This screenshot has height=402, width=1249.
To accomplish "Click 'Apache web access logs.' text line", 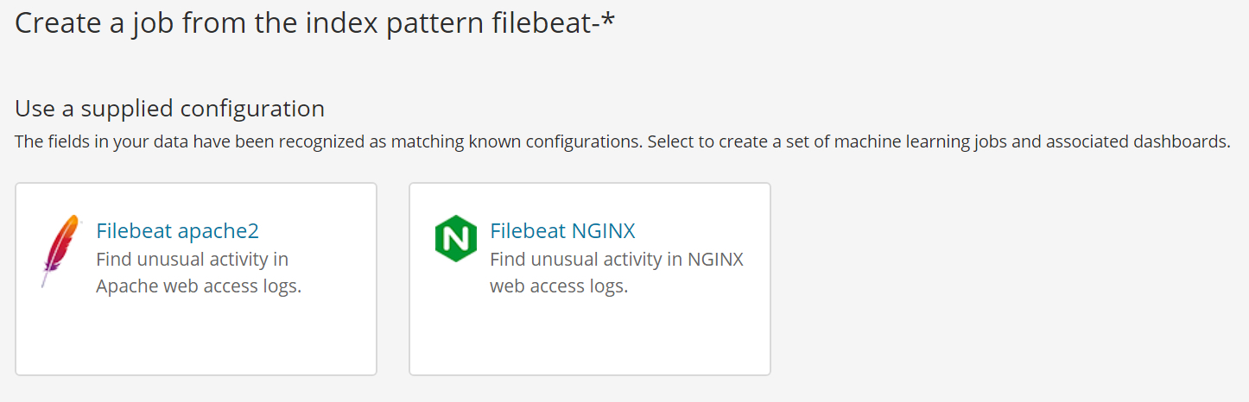I will tap(199, 286).
